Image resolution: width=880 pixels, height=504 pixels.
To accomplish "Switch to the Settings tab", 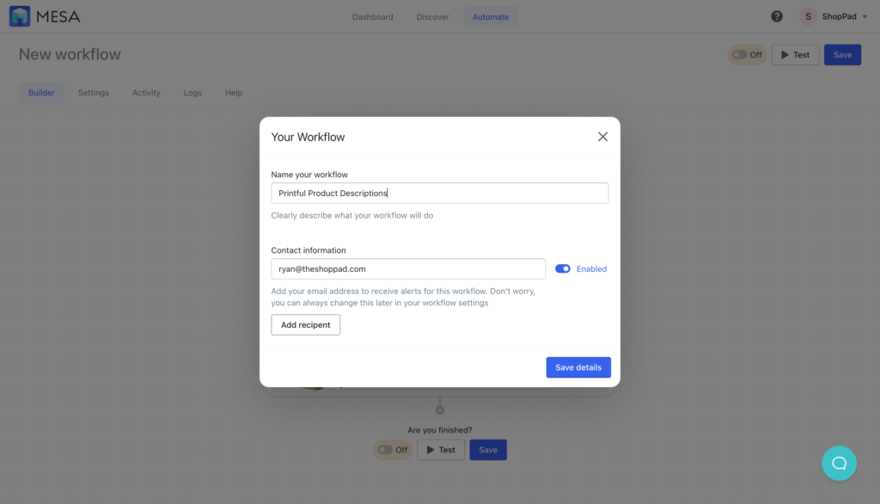I will click(93, 92).
